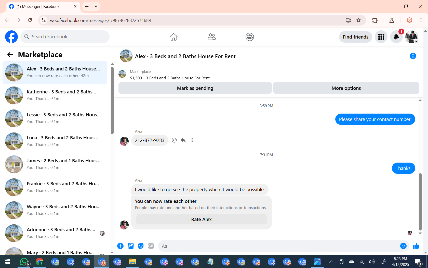Click the emoji react icon beside phone number
Screen dimensions: 428x268
[174, 140]
